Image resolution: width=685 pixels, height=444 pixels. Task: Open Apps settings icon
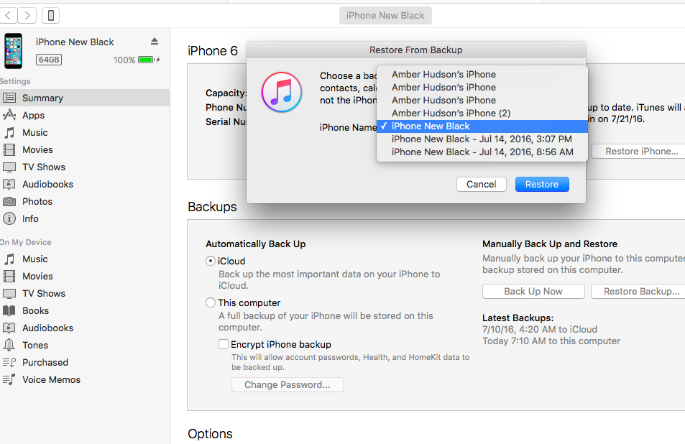tap(9, 115)
